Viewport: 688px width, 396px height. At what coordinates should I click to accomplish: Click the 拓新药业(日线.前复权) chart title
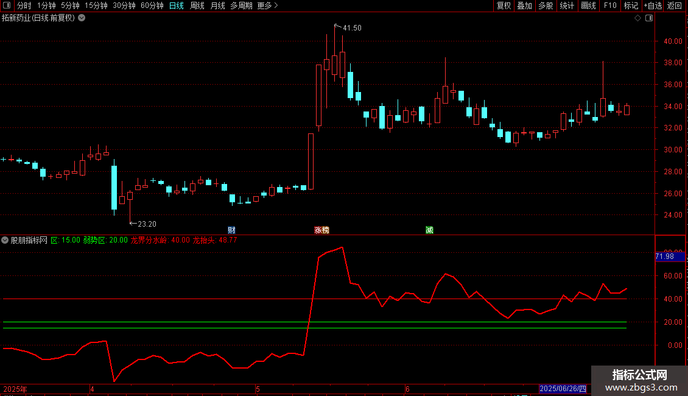click(38, 18)
